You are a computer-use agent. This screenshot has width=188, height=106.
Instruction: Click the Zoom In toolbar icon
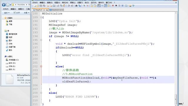[84, 6]
